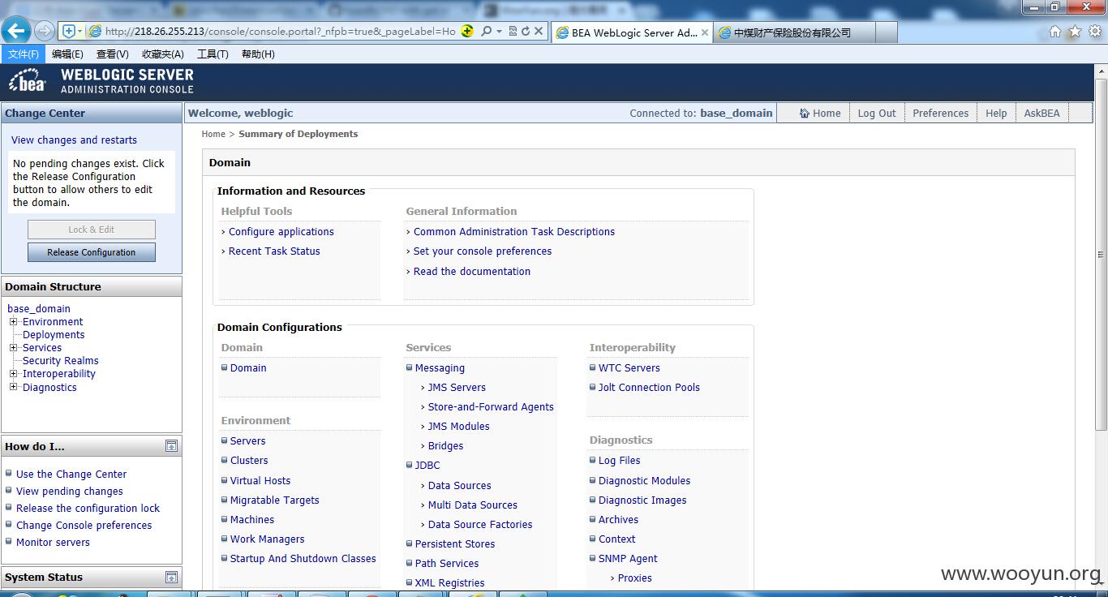The image size is (1108, 597).
Task: Open Read the documentation link
Action: click(472, 271)
